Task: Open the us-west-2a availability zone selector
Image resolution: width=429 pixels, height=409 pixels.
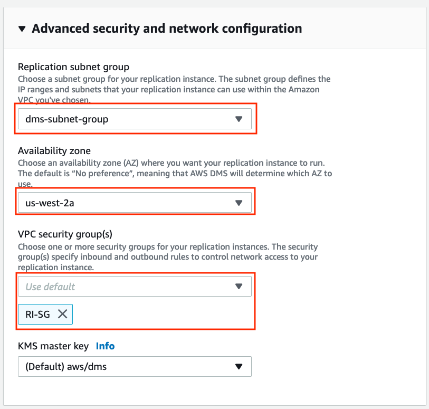Action: [135, 203]
